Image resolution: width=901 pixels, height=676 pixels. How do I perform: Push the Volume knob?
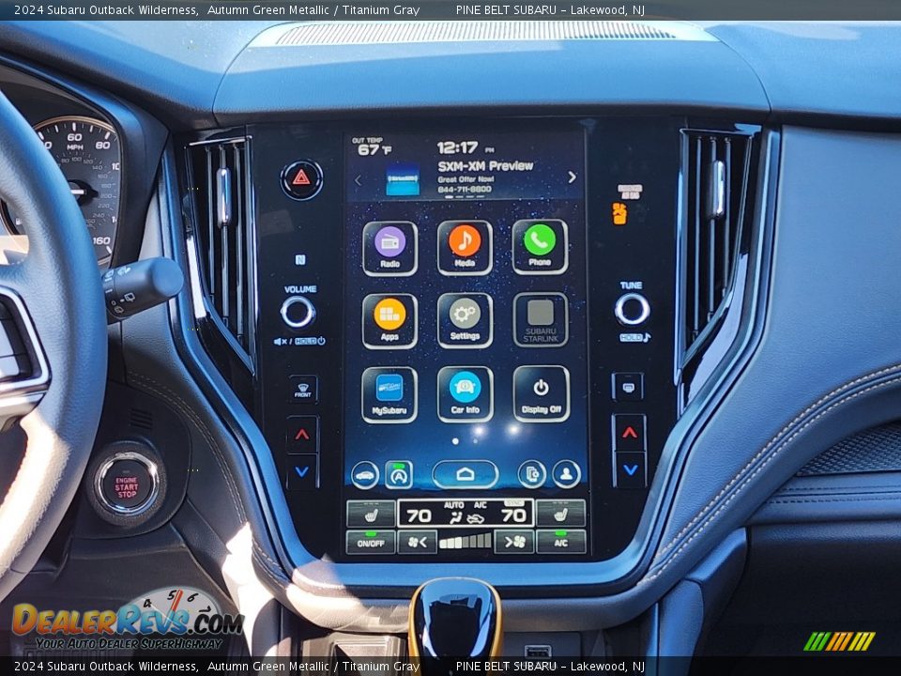(x=298, y=312)
